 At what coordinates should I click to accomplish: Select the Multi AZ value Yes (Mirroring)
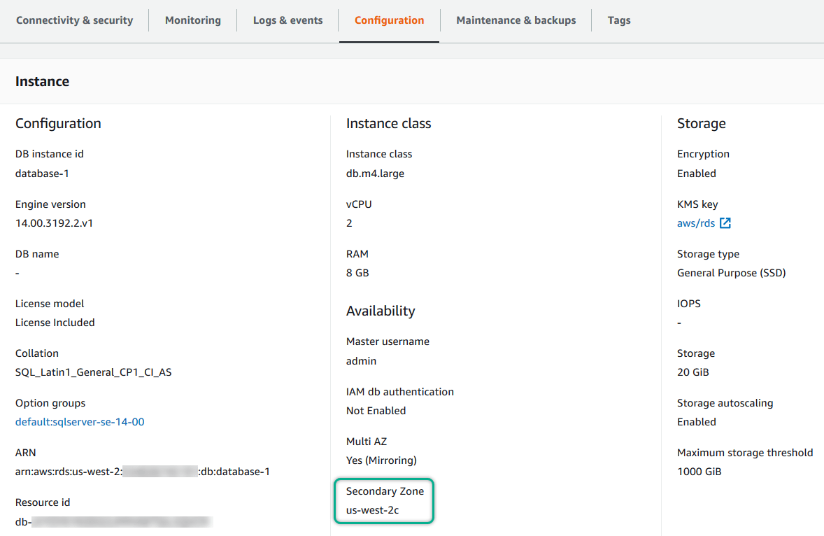(x=382, y=460)
